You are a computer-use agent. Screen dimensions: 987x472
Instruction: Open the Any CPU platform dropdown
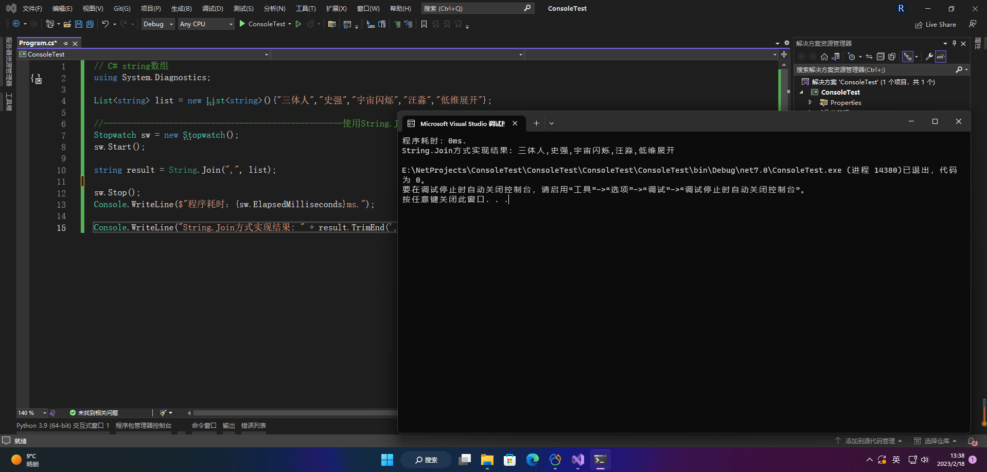tap(206, 24)
